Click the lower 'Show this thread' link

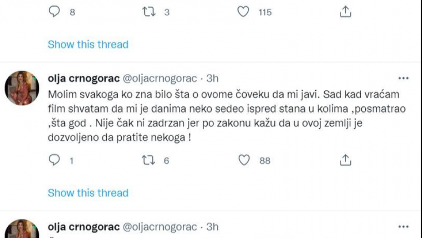pos(88,193)
